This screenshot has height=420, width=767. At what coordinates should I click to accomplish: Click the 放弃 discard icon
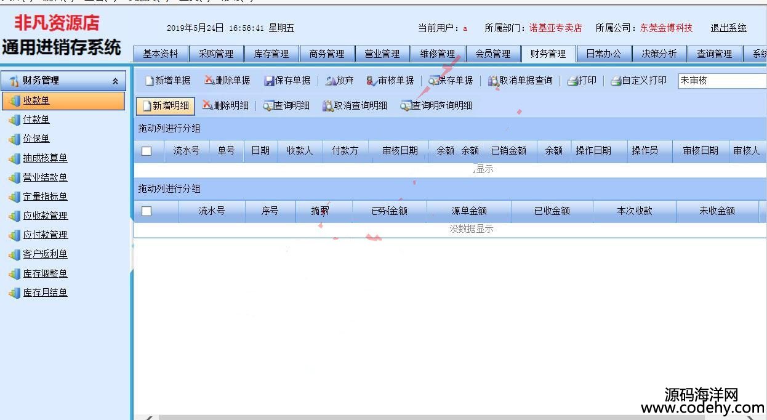pos(330,80)
